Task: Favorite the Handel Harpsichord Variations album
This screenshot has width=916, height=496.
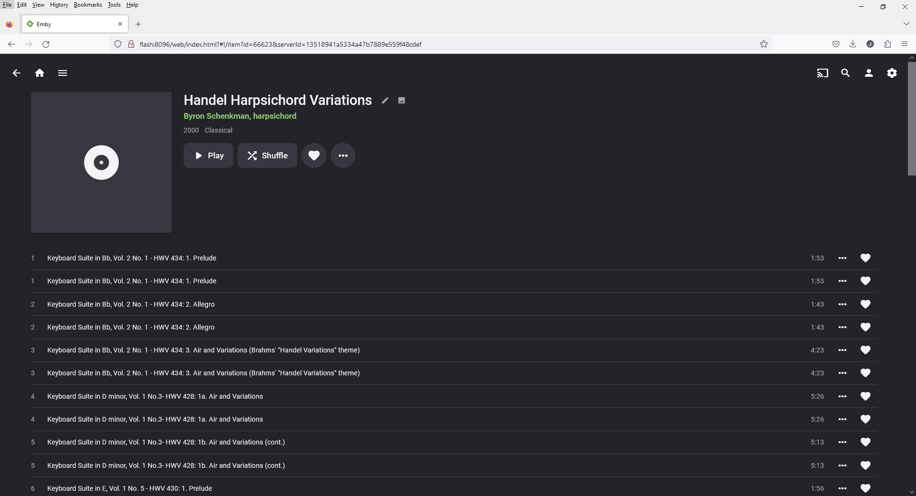Action: (x=314, y=155)
